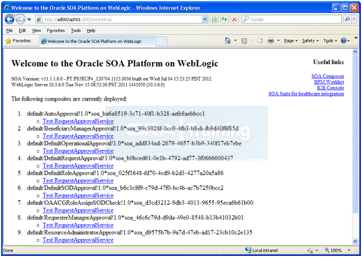Open the BPM Worklist link
Image resolution: width=362 pixels, height=257 pixels.
[x=329, y=82]
